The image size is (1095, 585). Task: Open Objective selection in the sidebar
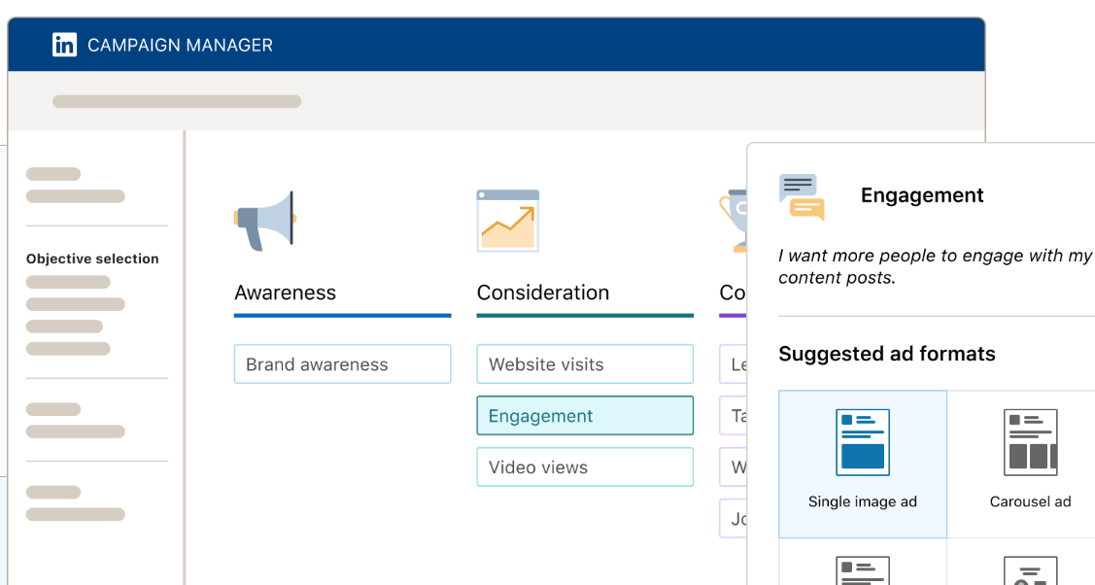[91, 258]
